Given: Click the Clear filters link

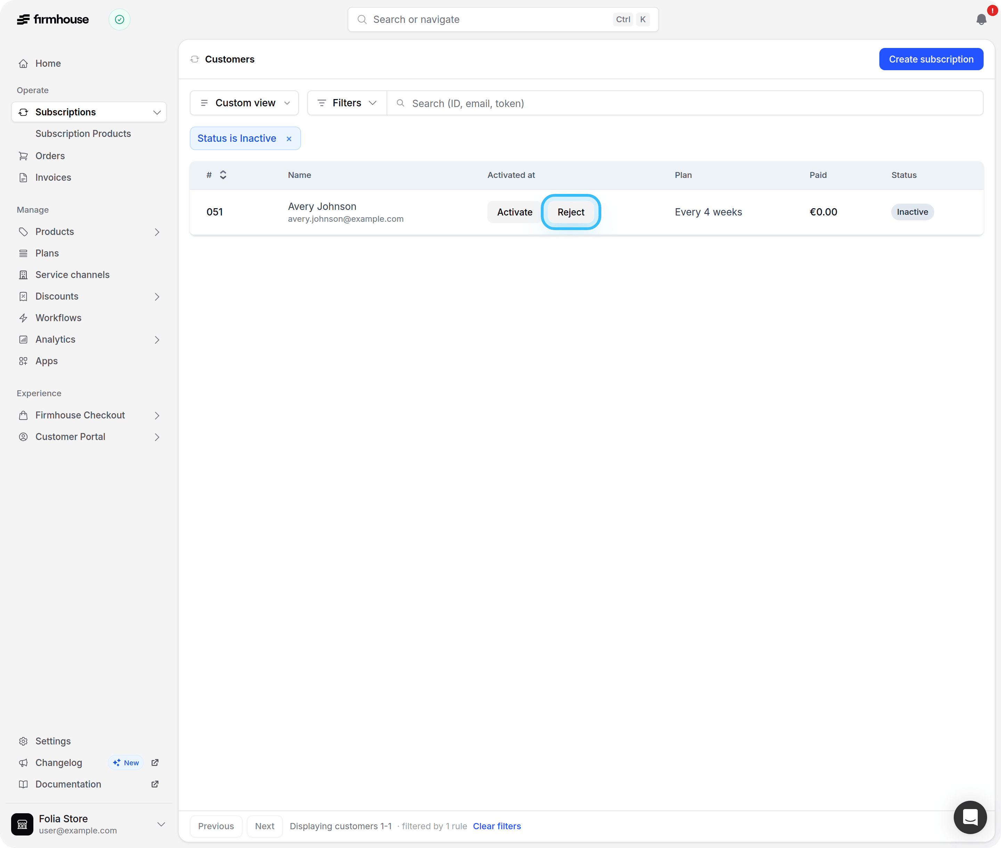Looking at the screenshot, I should (497, 826).
